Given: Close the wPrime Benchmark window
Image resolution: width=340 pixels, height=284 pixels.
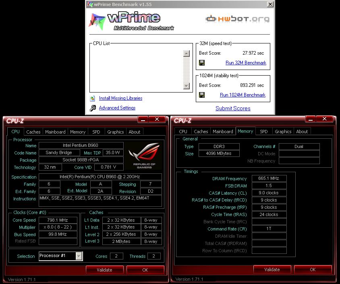Looking at the screenshot, I should (x=270, y=4).
